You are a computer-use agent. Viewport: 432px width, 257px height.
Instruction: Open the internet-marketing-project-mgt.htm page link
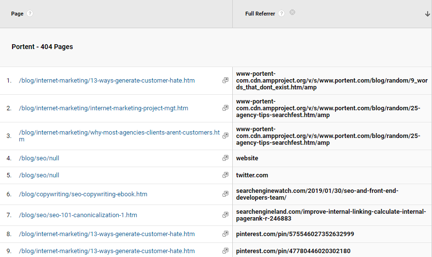pyautogui.click(x=103, y=108)
